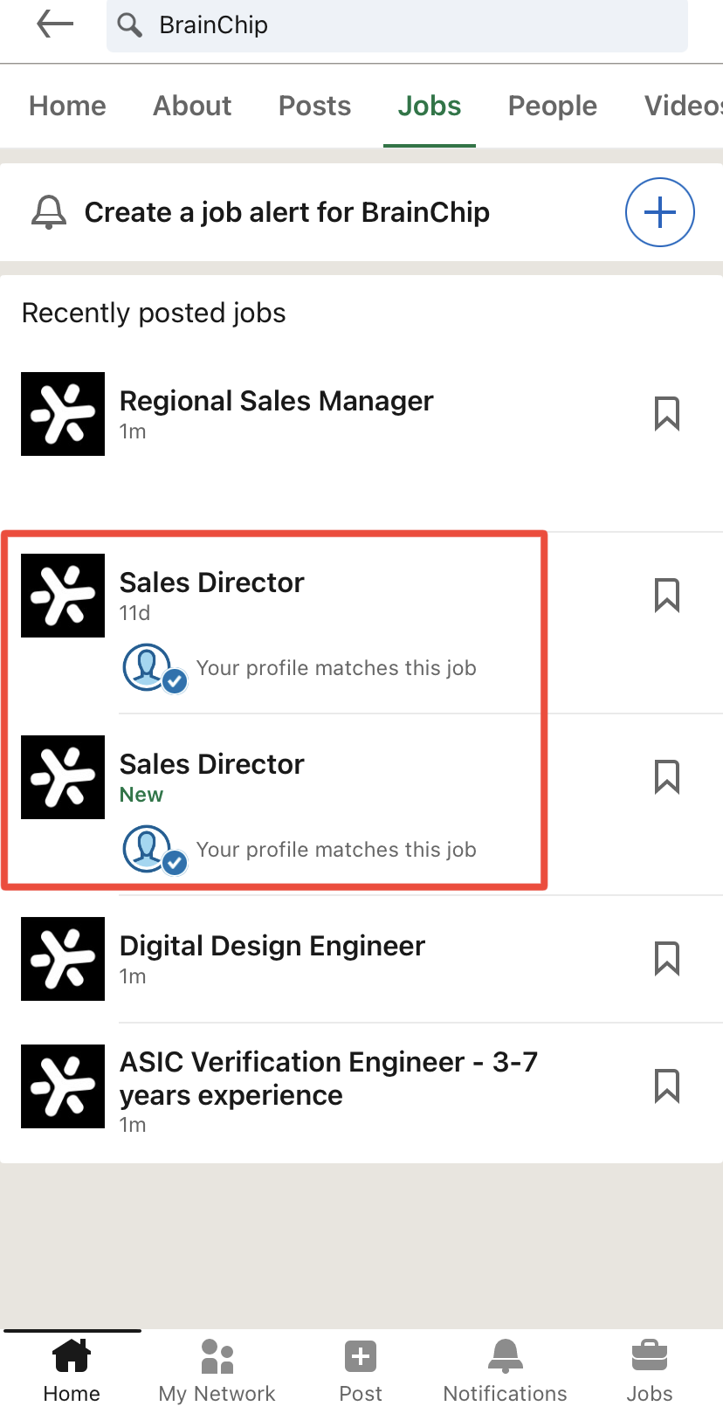Click the search magnifier icon
Image resolution: width=723 pixels, height=1427 pixels.
point(130,25)
